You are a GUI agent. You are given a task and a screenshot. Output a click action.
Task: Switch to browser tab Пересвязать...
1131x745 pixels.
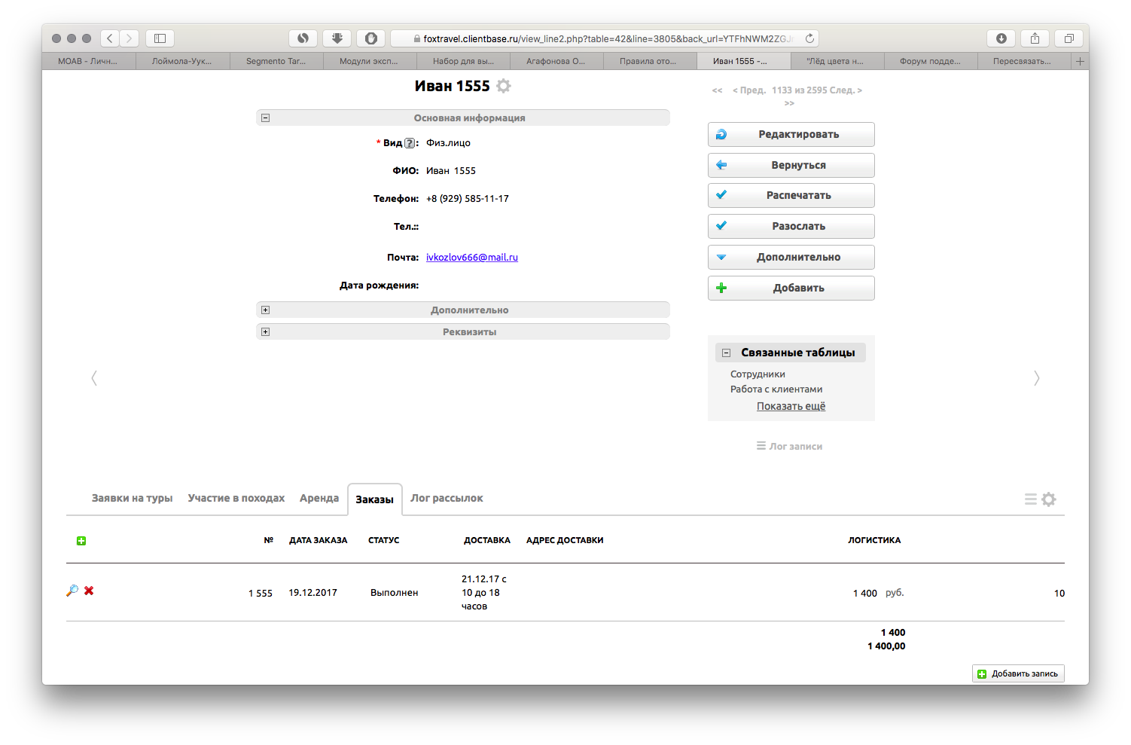tap(1023, 61)
